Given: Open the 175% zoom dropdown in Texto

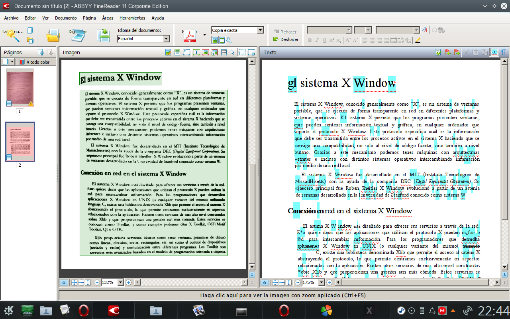Looking at the screenshot, I should click(322, 282).
